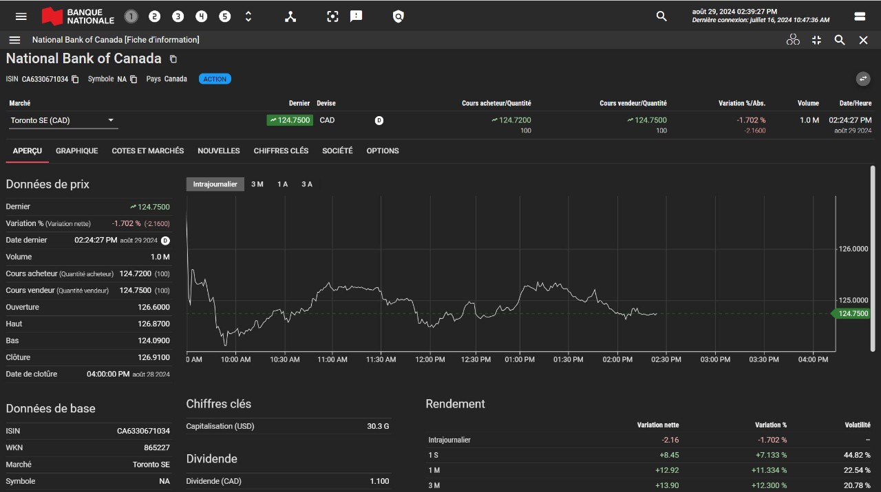Select the Aperçu tab
881x492 pixels.
click(x=28, y=150)
